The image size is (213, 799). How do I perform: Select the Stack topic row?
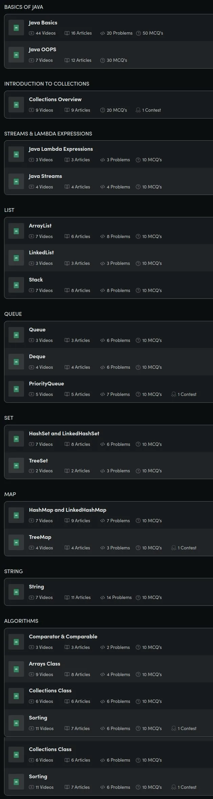pos(109,285)
